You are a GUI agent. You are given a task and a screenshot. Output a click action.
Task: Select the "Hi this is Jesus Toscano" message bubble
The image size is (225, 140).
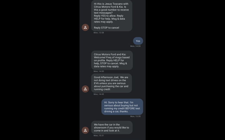point(112,16)
